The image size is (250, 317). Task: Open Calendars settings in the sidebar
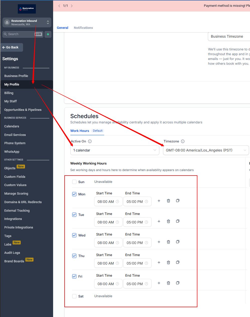[x=12, y=126]
